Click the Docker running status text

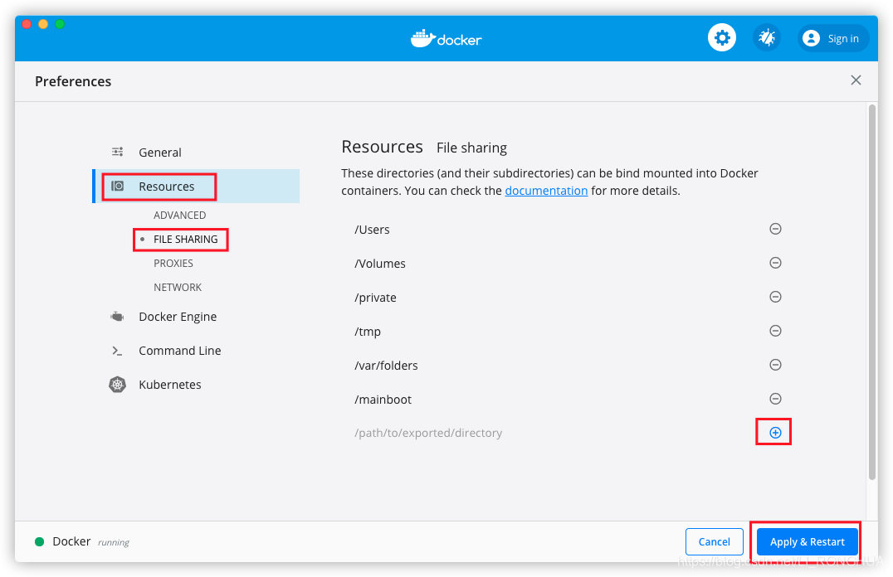90,541
